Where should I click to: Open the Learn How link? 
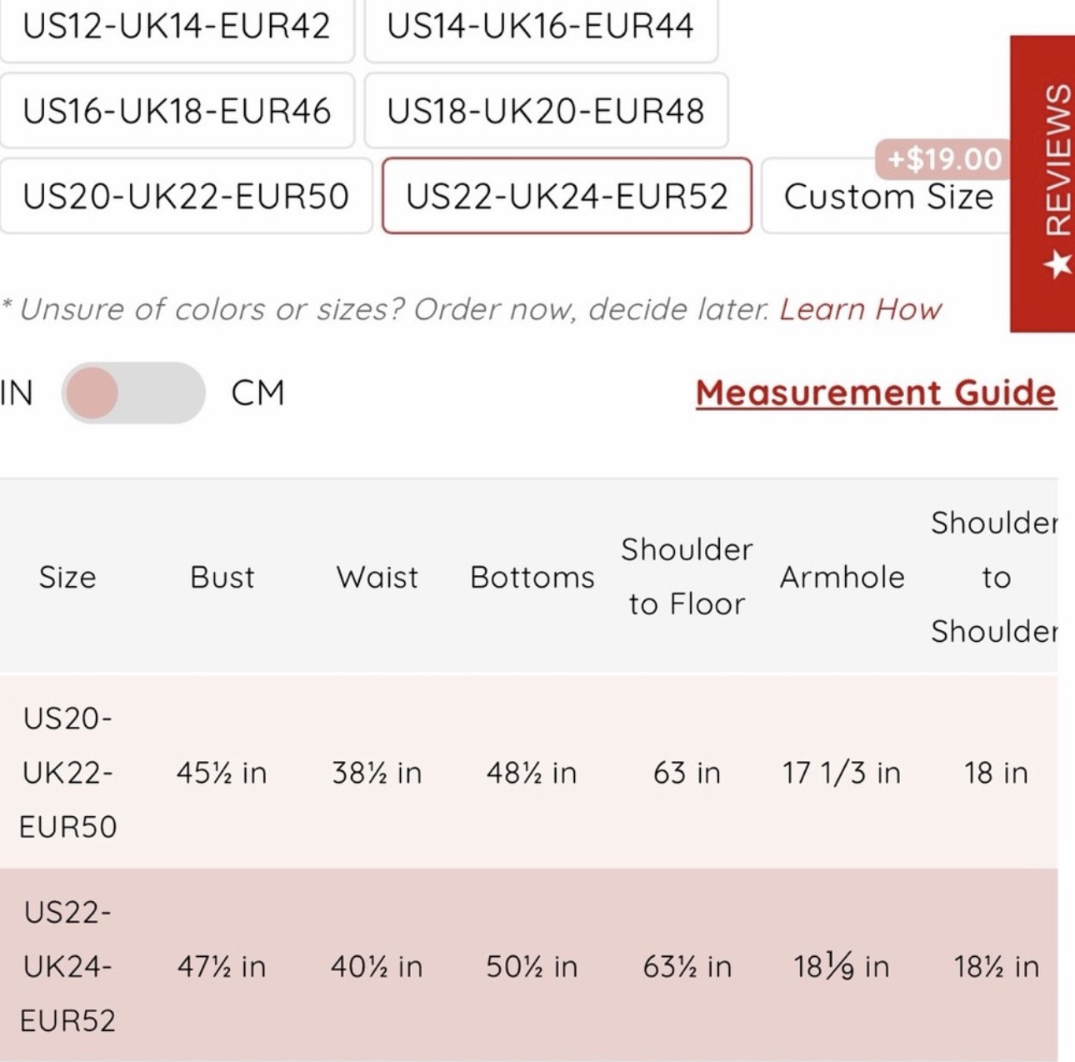coord(860,309)
